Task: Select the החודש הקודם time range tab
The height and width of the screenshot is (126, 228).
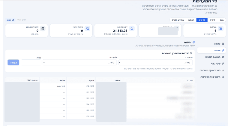Action: [178, 20]
